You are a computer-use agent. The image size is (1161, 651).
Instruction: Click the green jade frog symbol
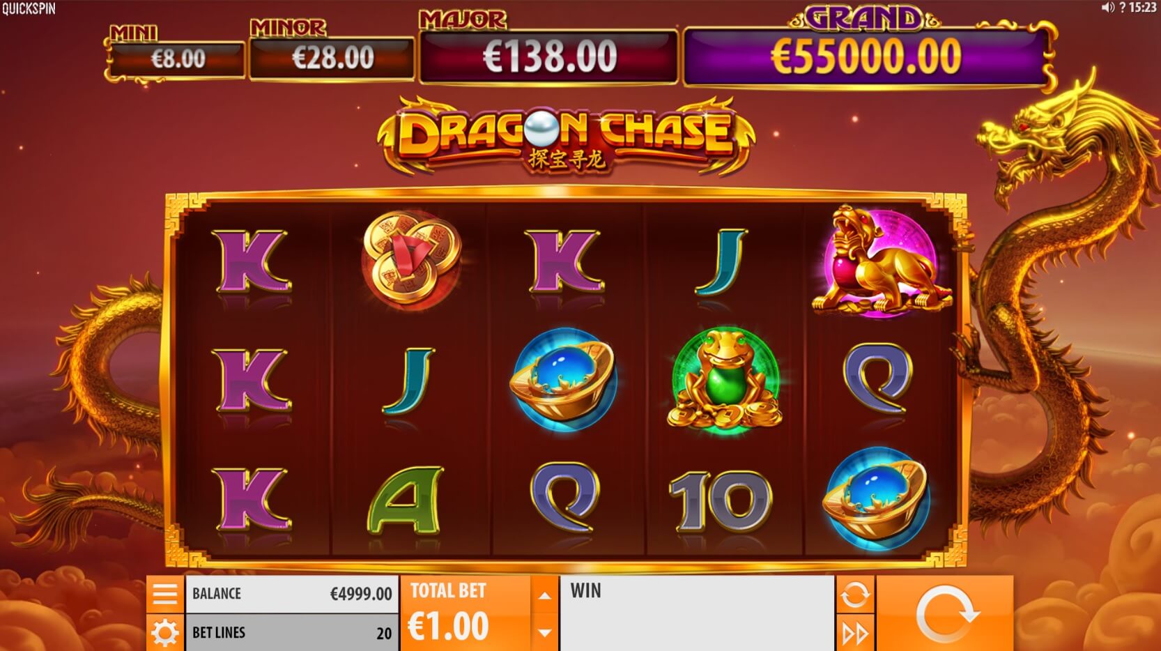725,378
